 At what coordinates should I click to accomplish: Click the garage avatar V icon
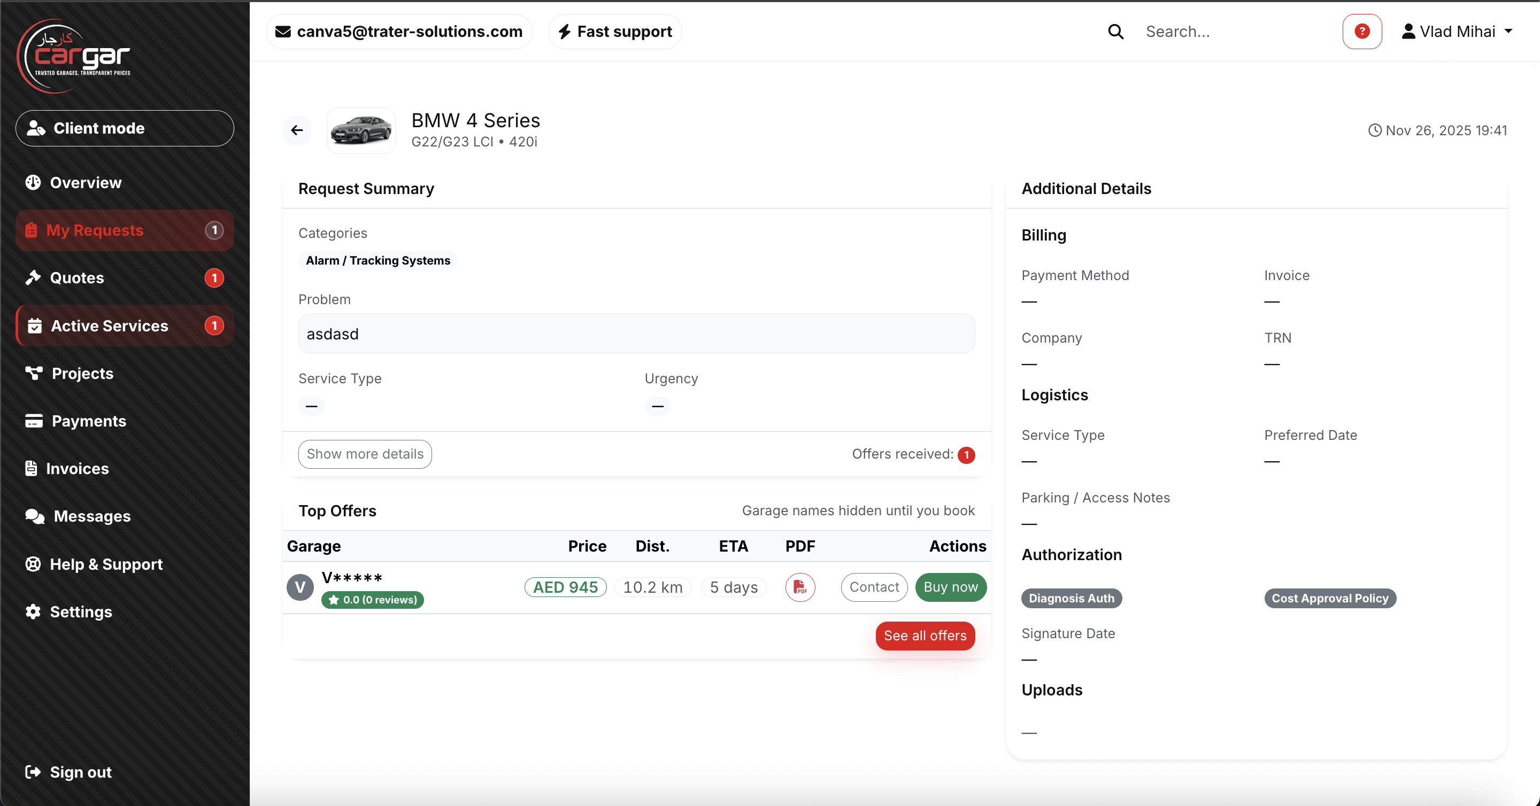300,587
